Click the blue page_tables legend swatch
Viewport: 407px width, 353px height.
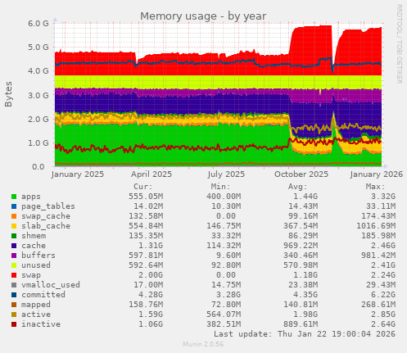(x=14, y=206)
